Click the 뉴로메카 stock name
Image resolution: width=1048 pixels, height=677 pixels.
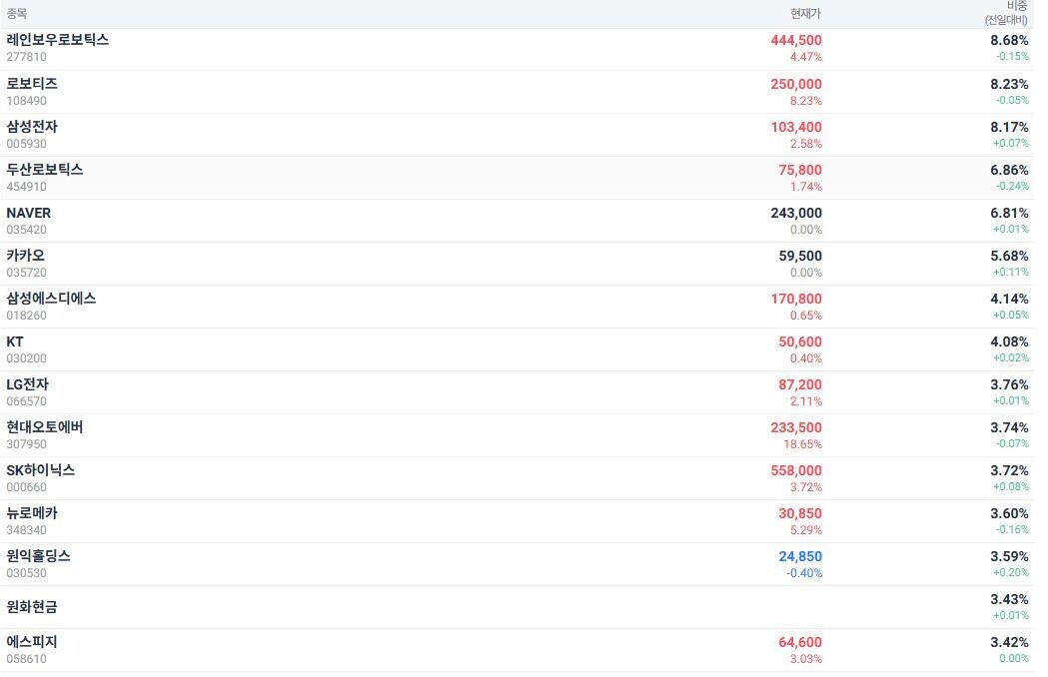pos(32,513)
